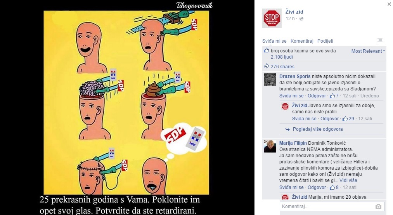Click the Živi zid STOP profile picture
The width and height of the screenshot is (393, 215).
[272, 18]
